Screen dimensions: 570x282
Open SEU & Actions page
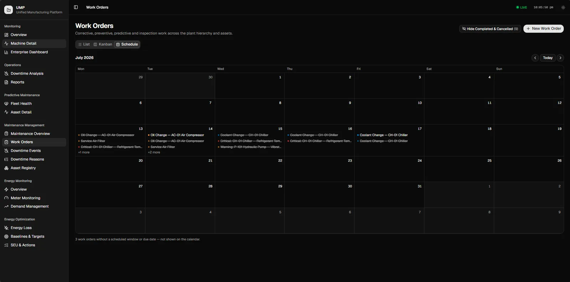(34, 245)
